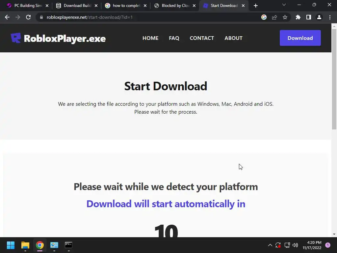Open the volume speaker tray icon
Image resolution: width=337 pixels, height=253 pixels.
(295, 245)
